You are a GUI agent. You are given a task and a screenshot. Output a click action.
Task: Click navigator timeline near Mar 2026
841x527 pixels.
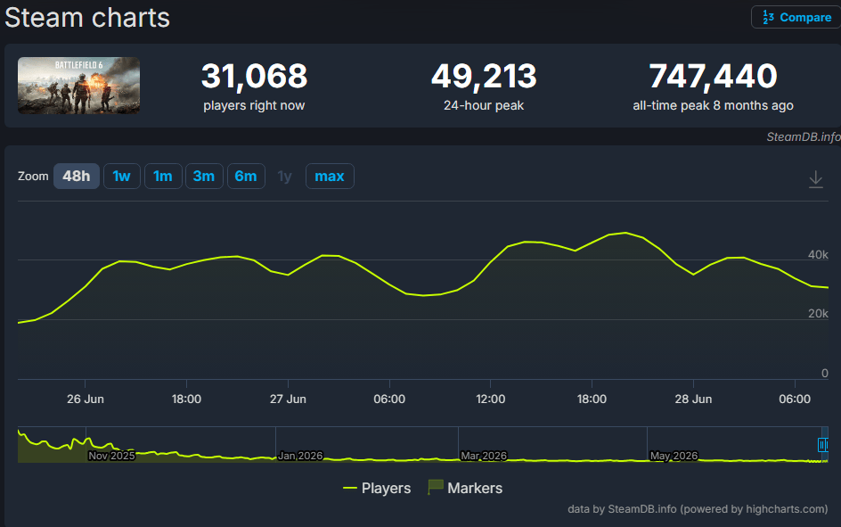(x=484, y=456)
